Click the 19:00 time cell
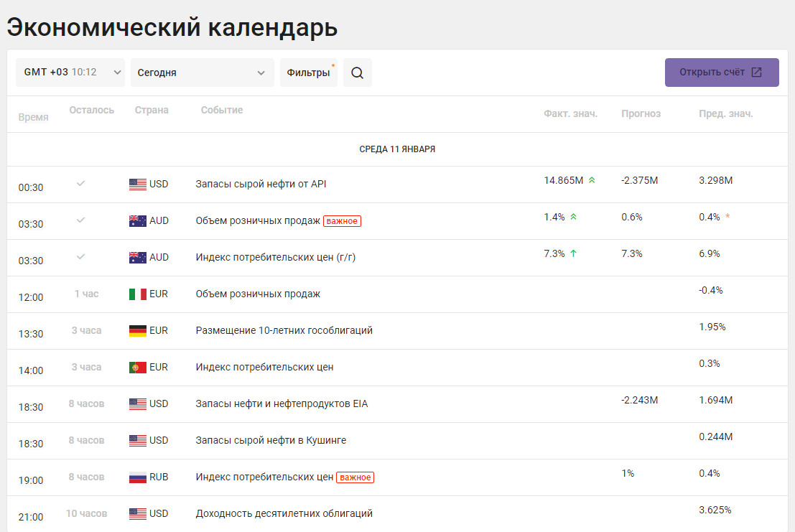The height and width of the screenshot is (532, 795). (31, 480)
